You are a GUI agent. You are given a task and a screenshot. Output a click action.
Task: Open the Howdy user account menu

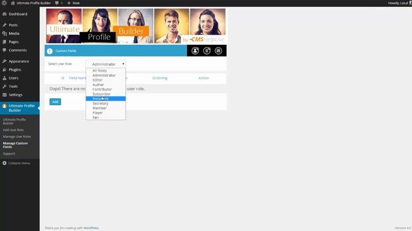pyautogui.click(x=399, y=3)
